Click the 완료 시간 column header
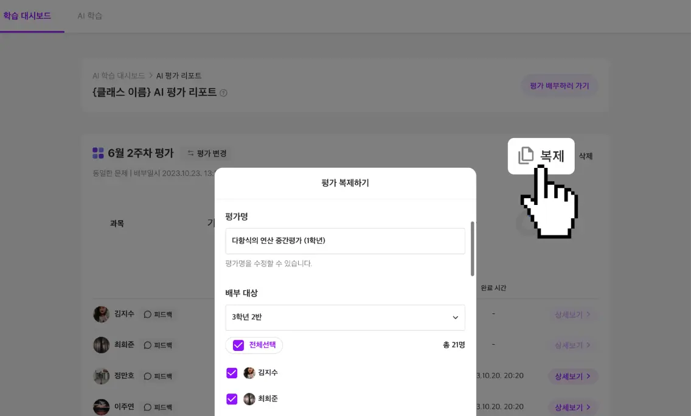 click(493, 288)
